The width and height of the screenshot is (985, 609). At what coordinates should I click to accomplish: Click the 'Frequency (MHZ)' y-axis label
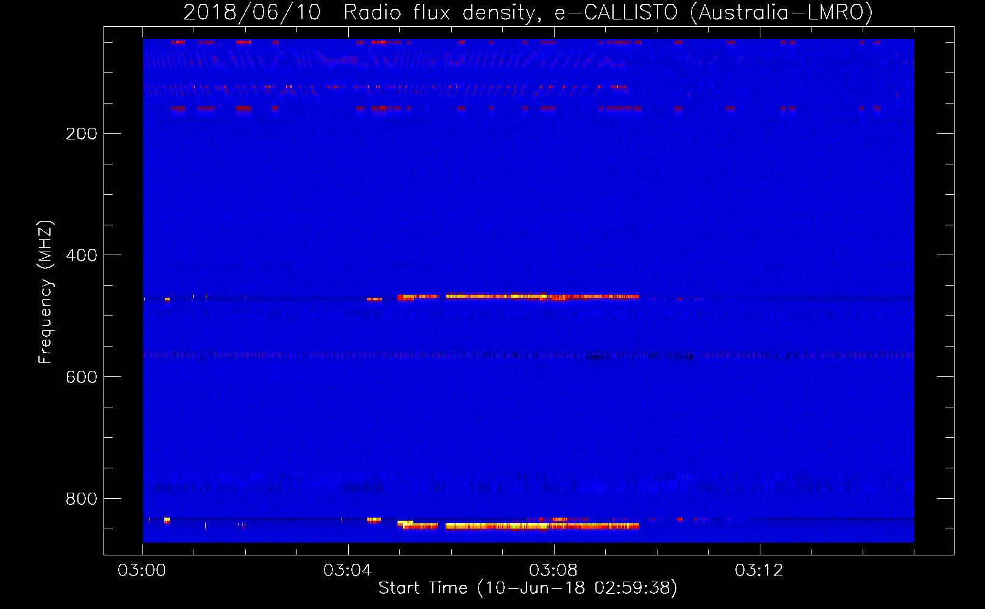(45, 292)
